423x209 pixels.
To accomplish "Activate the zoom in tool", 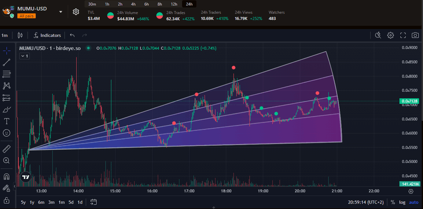I will (6, 160).
